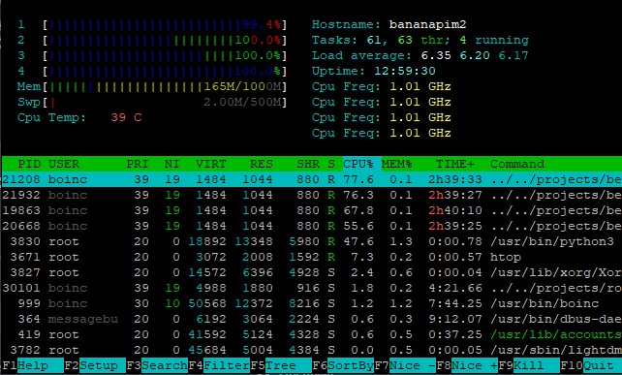The width and height of the screenshot is (622, 375).
Task: Click RES value 13348
Action: [x=254, y=241]
